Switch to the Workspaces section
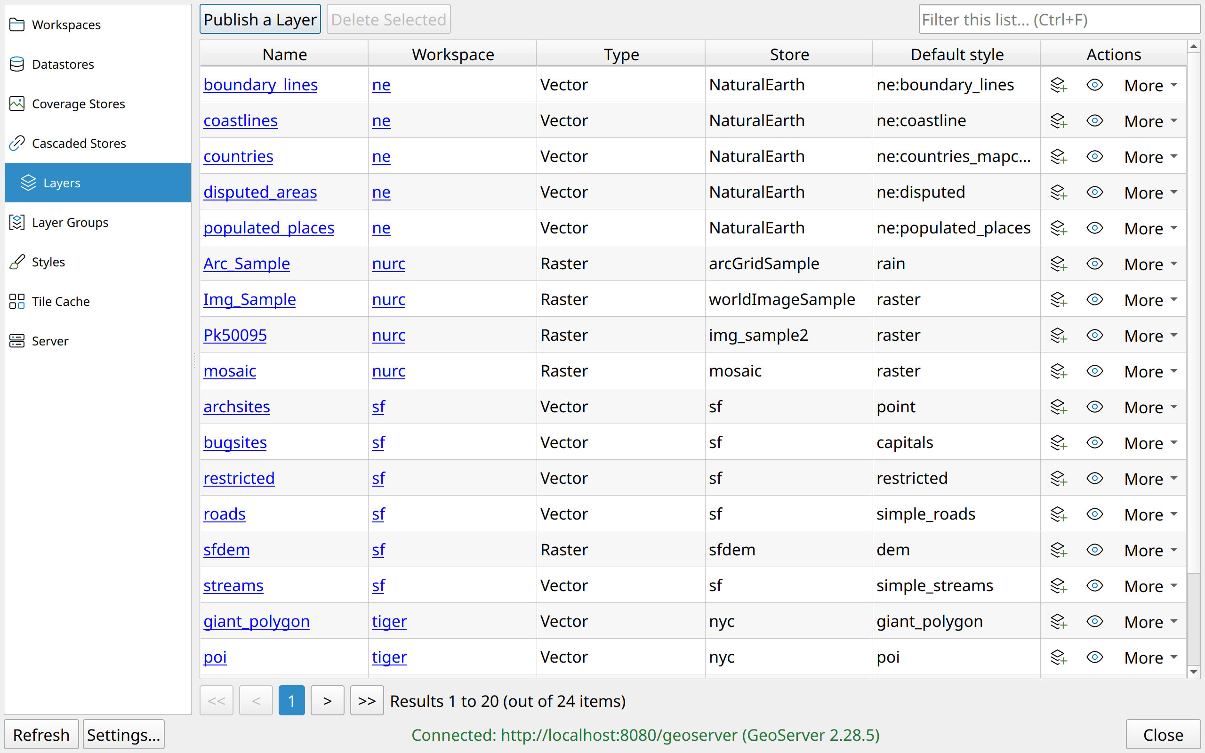 pyautogui.click(x=97, y=24)
